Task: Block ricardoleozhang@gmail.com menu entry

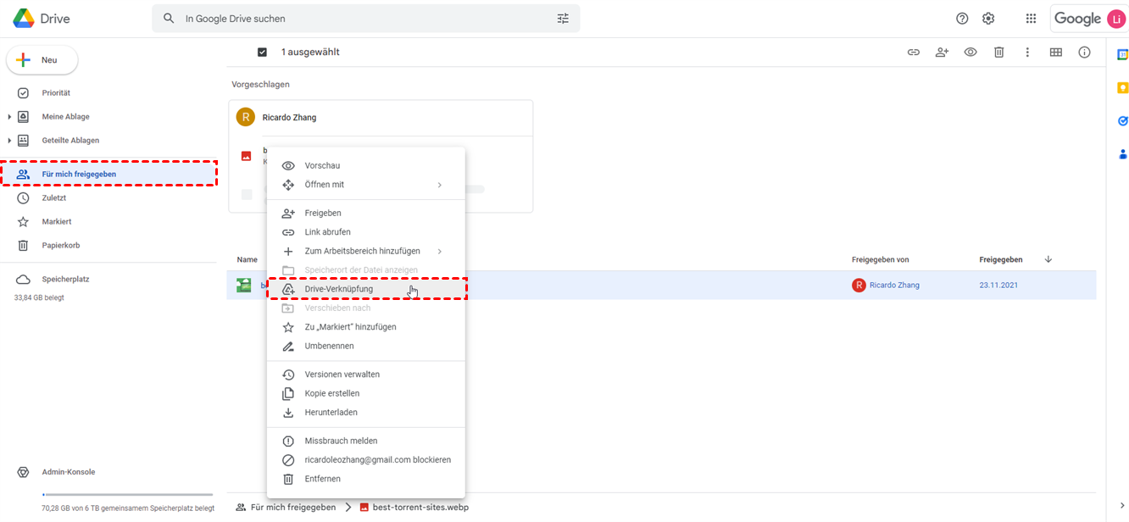Action: point(365,460)
